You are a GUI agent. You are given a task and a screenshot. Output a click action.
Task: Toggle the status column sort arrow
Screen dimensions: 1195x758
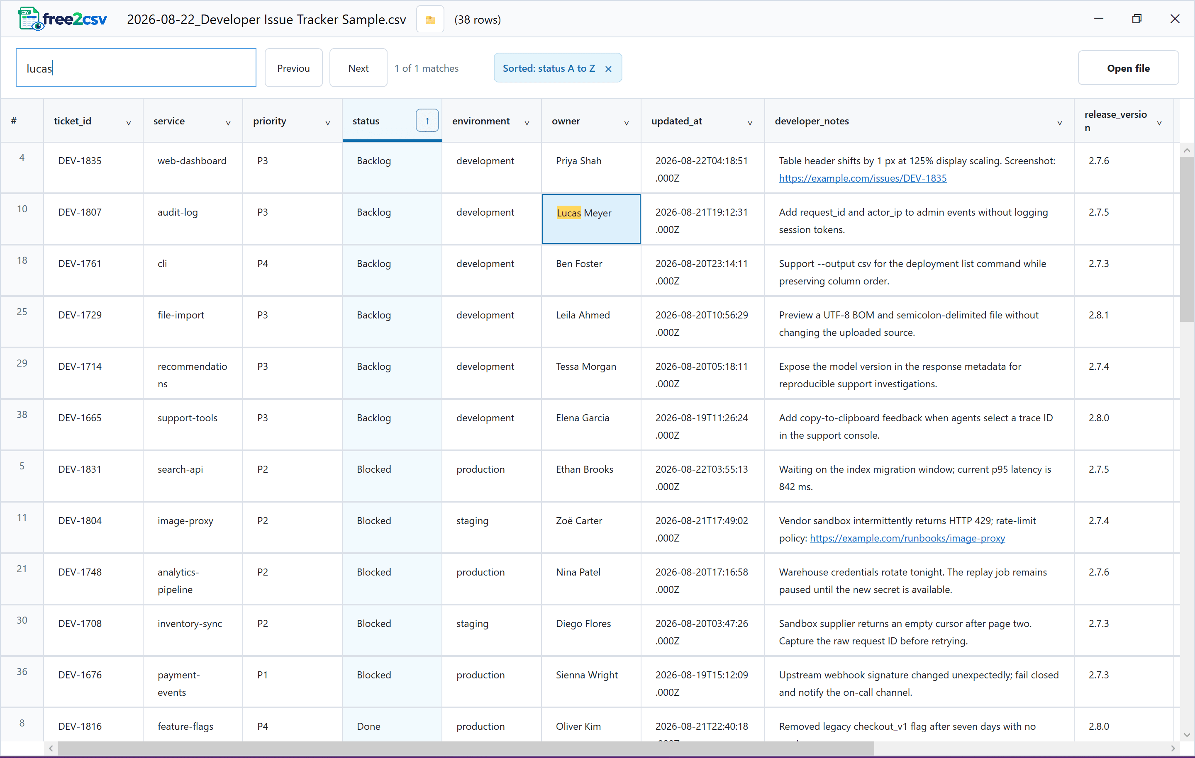click(x=427, y=121)
